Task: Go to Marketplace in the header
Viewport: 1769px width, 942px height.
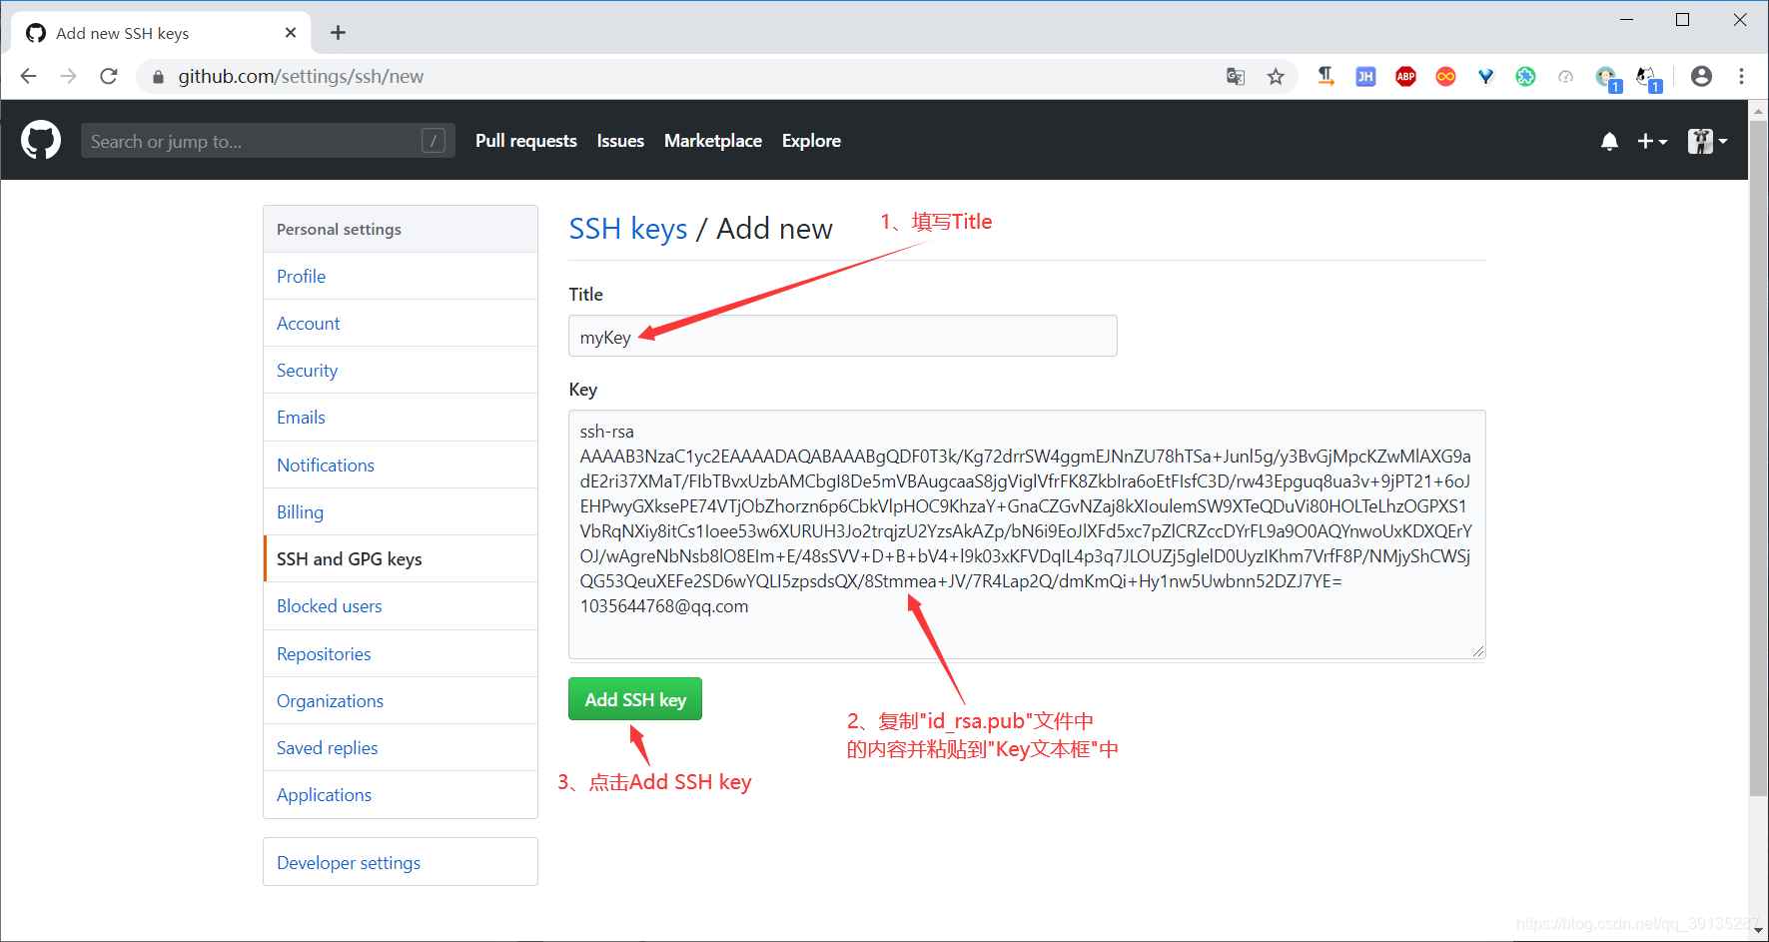Action: pyautogui.click(x=712, y=141)
